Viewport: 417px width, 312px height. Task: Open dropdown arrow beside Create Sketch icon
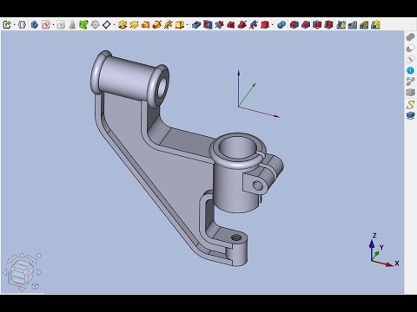tap(53, 25)
